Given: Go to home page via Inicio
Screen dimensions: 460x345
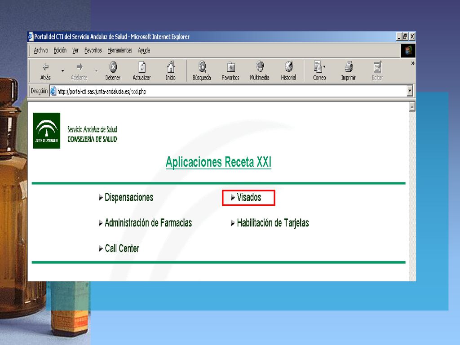Looking at the screenshot, I should pyautogui.click(x=171, y=71).
